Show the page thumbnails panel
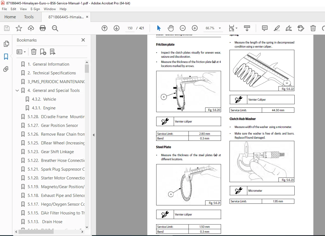Screen dimensions: 325x236 tap(6, 44)
